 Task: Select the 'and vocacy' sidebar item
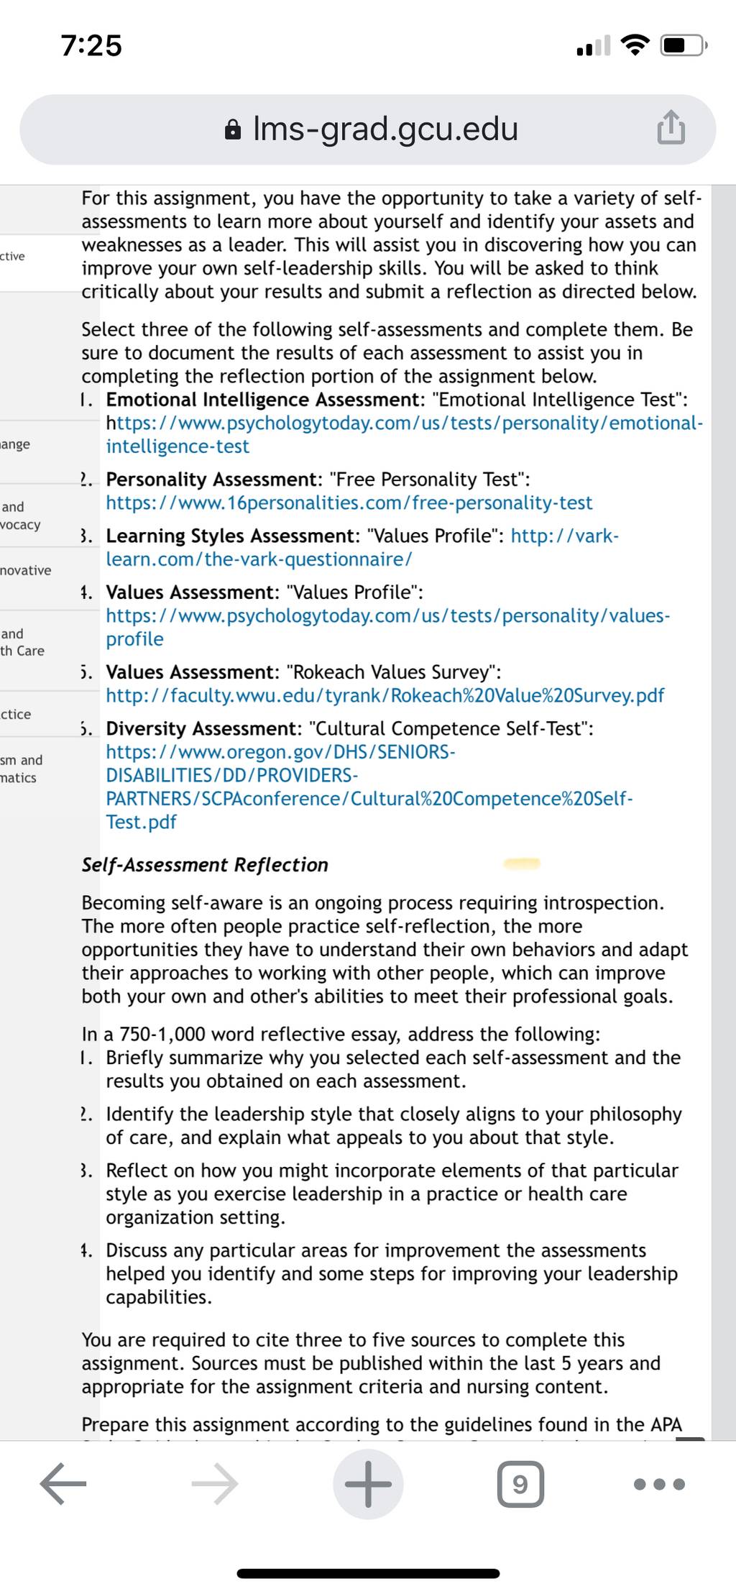coord(21,516)
